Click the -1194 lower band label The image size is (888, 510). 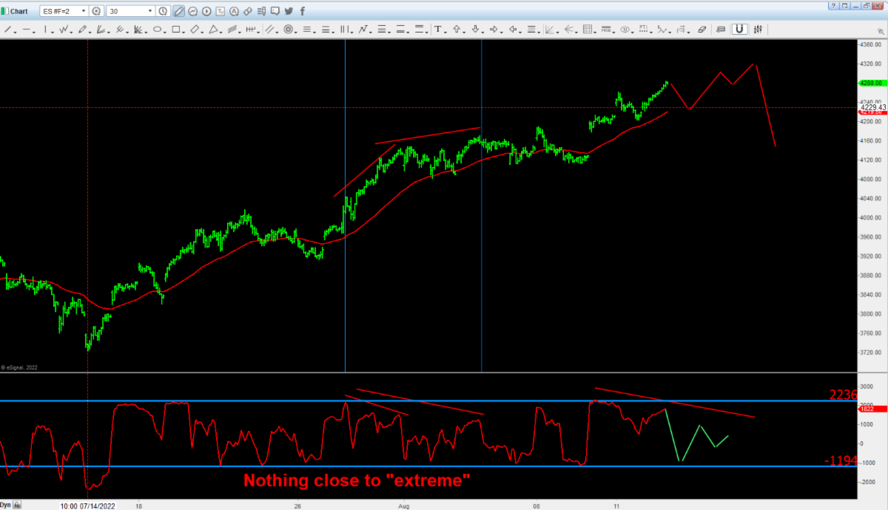click(x=840, y=461)
